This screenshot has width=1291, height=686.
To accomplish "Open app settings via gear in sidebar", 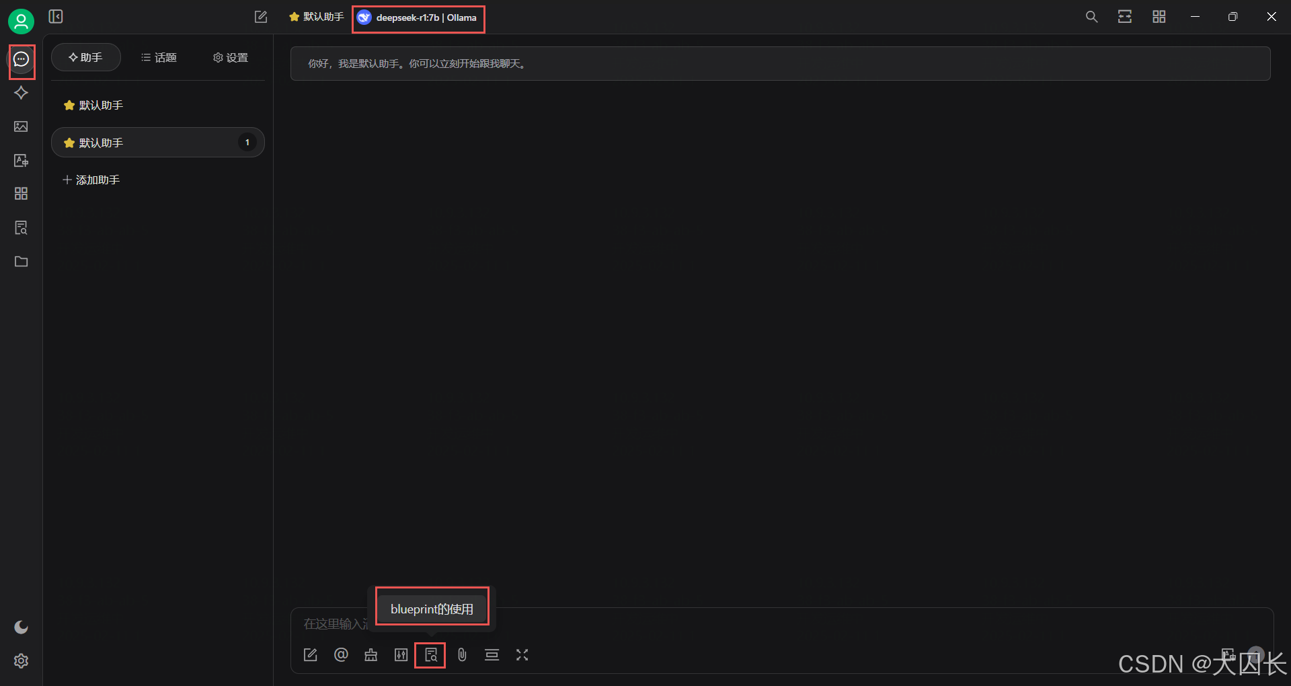I will point(22,661).
